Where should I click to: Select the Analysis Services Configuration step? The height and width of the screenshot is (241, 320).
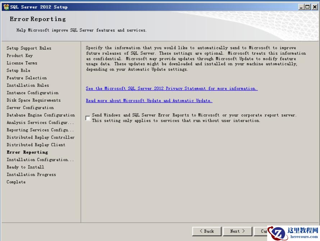pos(40,122)
